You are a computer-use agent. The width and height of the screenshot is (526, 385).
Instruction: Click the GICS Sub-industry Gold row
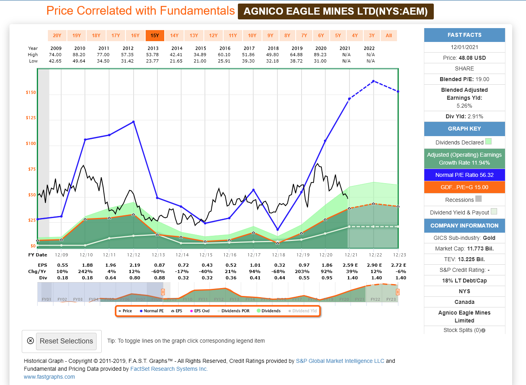click(x=465, y=238)
